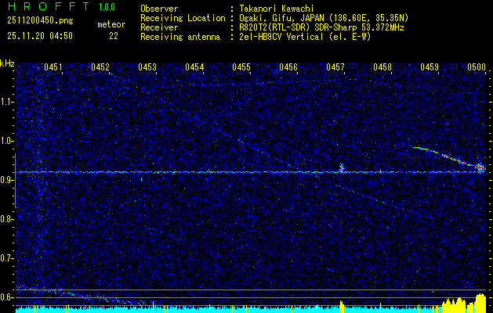Select the 0457 time marker

pos(335,67)
